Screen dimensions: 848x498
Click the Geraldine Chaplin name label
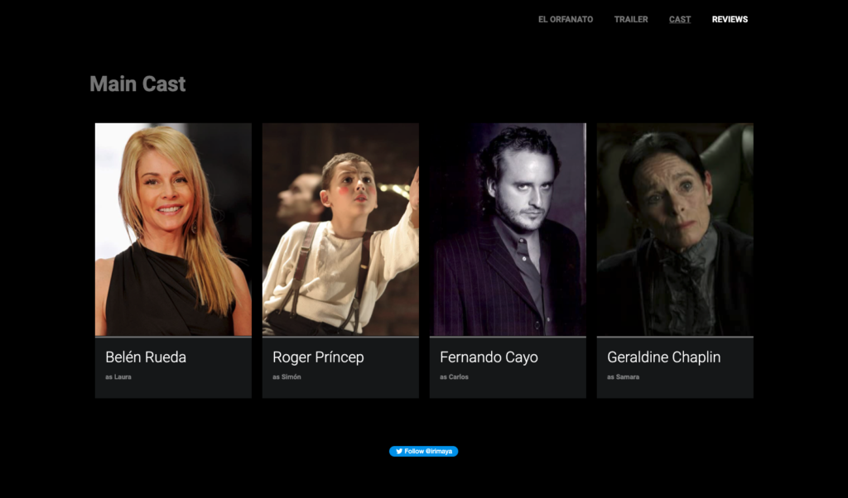click(663, 357)
